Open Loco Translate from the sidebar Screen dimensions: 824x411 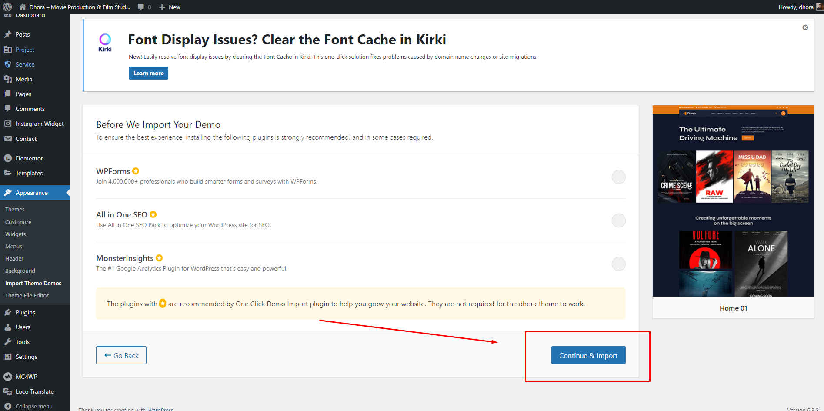tap(35, 391)
